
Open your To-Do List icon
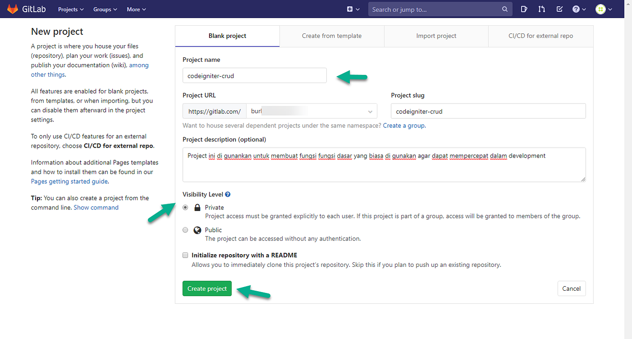[559, 9]
